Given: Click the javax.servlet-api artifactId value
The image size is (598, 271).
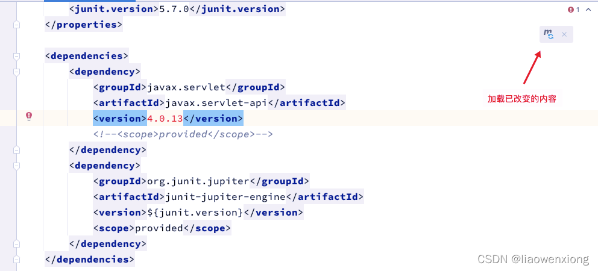Looking at the screenshot, I should 216,103.
